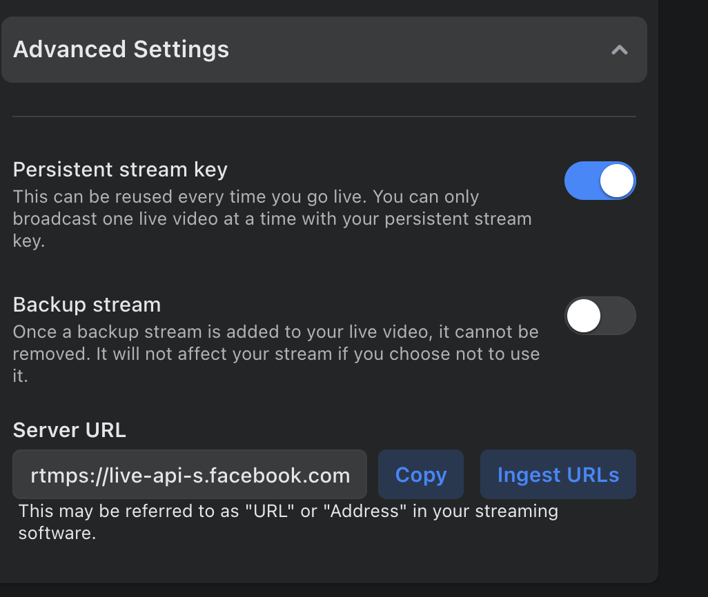Click the Advanced Settings header title
This screenshot has width=708, height=597.
121,50
